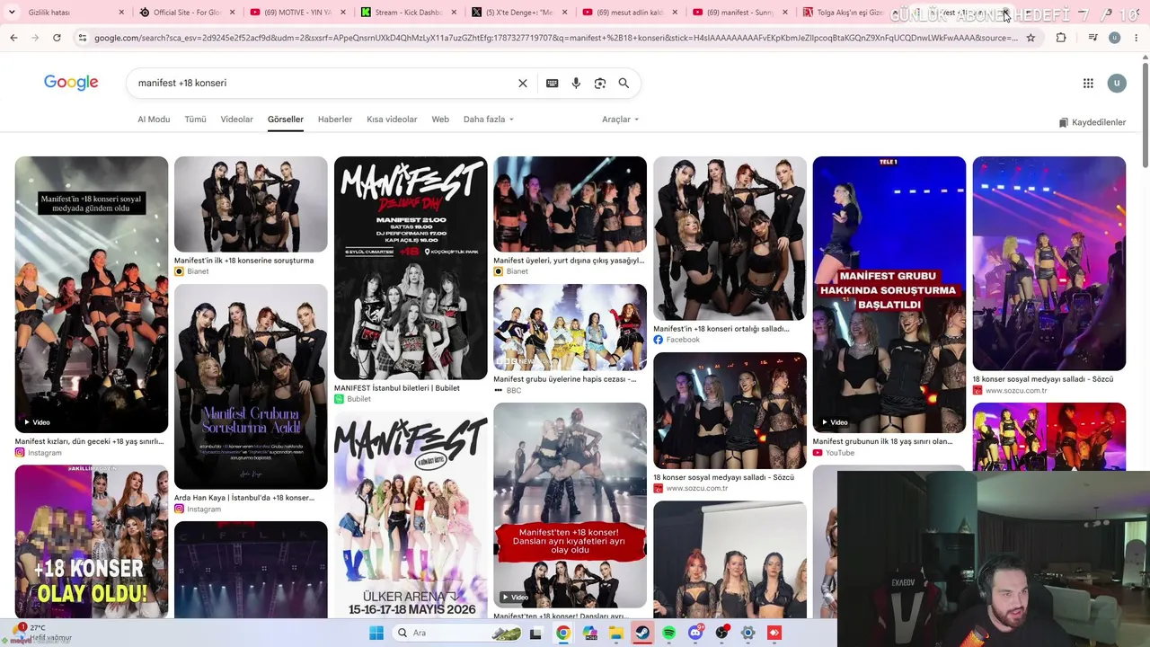Go to Google home via the logo

[x=71, y=83]
